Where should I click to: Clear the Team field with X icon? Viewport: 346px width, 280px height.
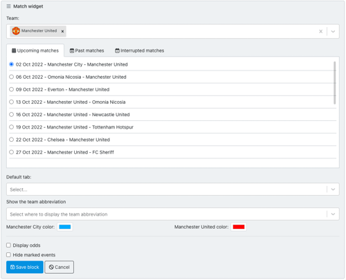320,31
